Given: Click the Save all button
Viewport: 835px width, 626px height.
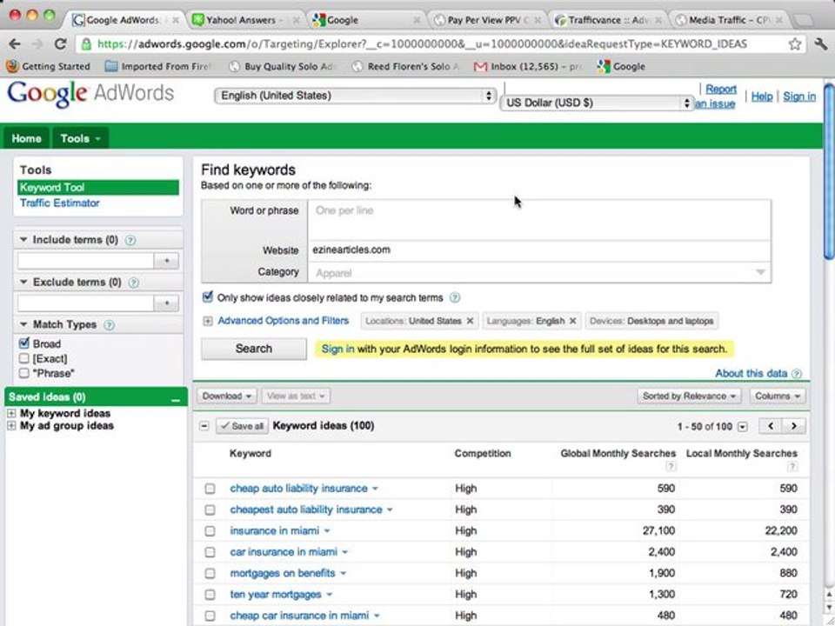Looking at the screenshot, I should coord(243,426).
